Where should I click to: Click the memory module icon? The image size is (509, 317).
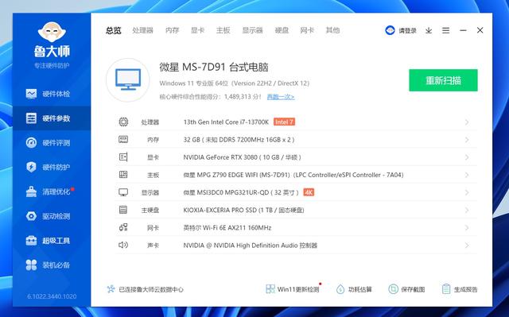pos(123,139)
